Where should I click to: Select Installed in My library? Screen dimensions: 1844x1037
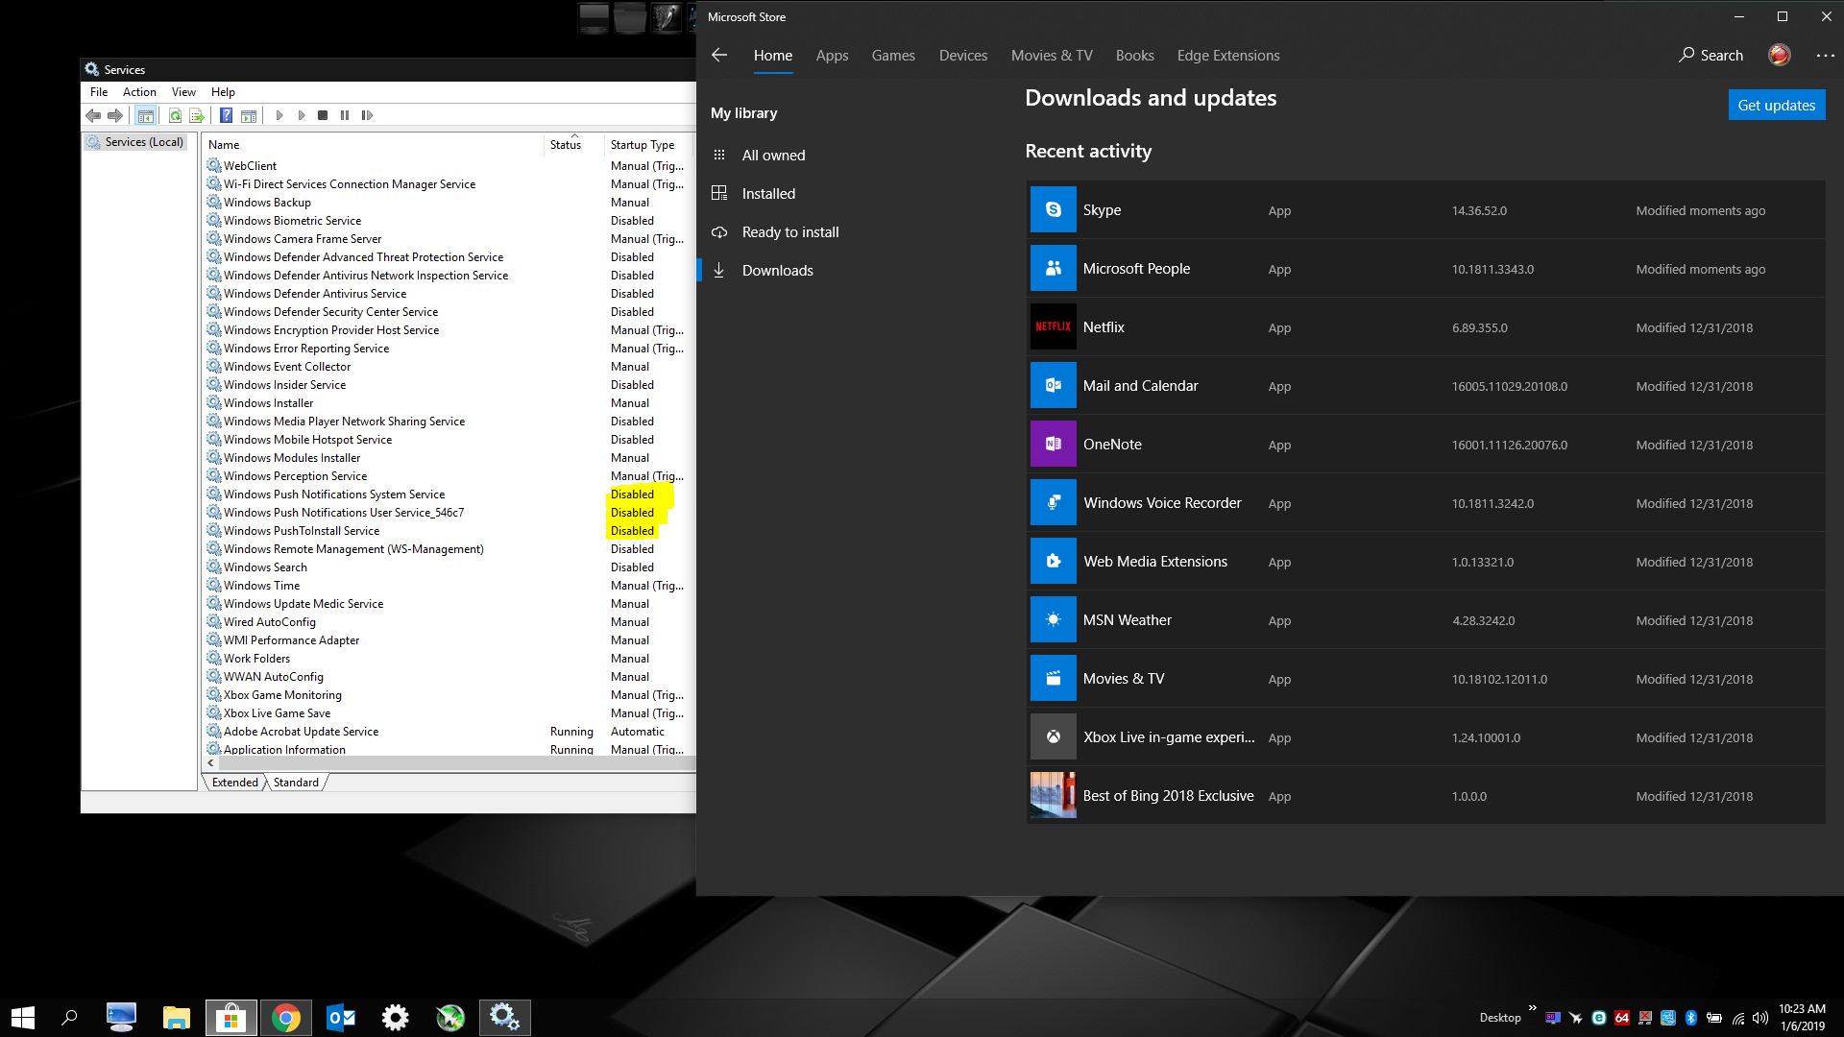(768, 194)
